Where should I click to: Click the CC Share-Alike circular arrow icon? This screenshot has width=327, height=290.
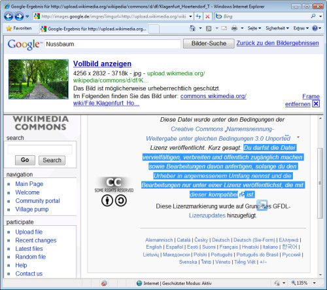tap(121, 200)
